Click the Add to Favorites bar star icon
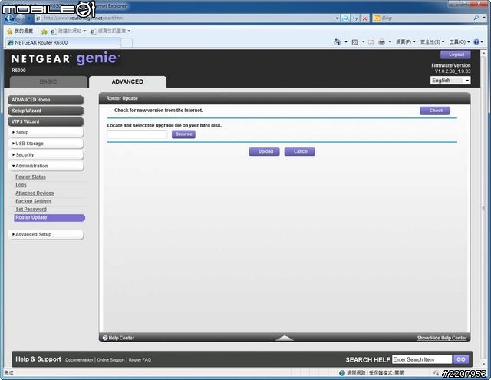 pos(44,31)
